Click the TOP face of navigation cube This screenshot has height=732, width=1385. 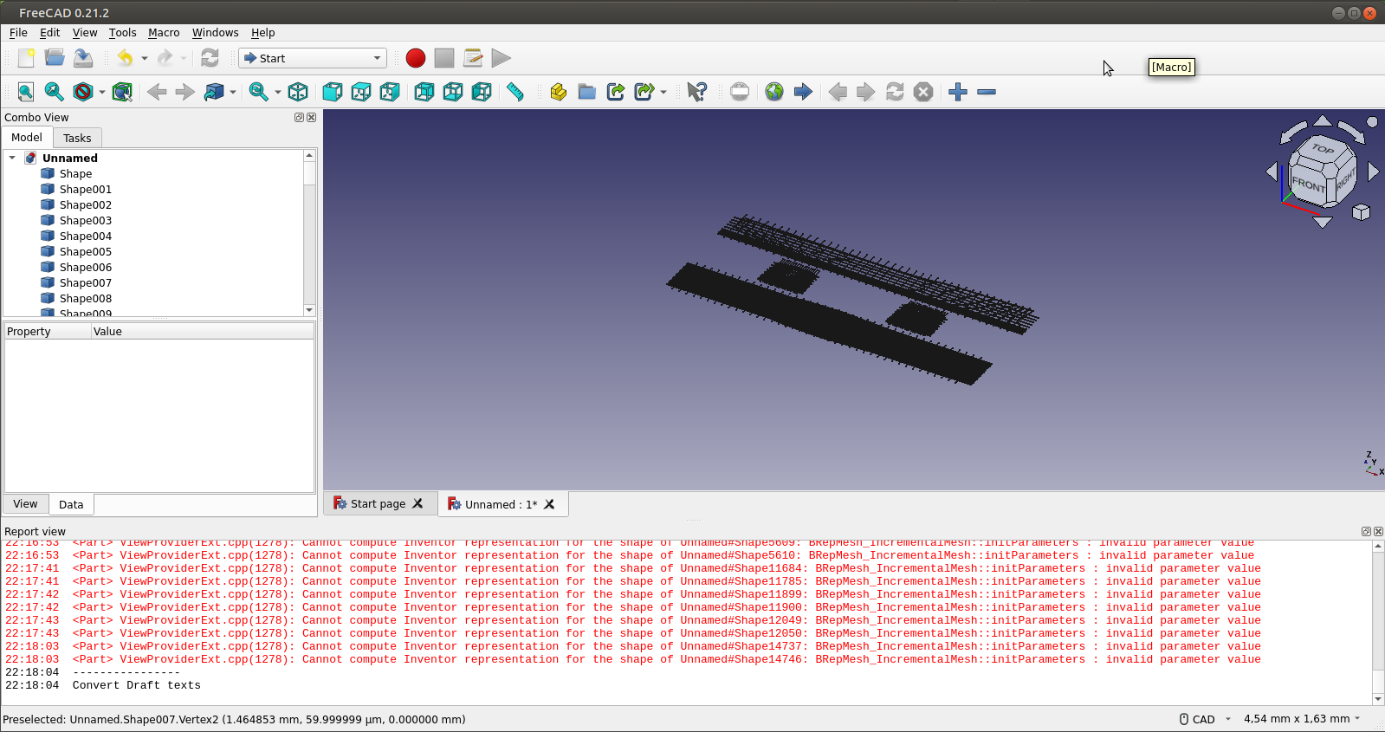pyautogui.click(x=1323, y=149)
